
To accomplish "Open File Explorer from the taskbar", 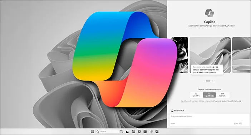I will 133,131.
